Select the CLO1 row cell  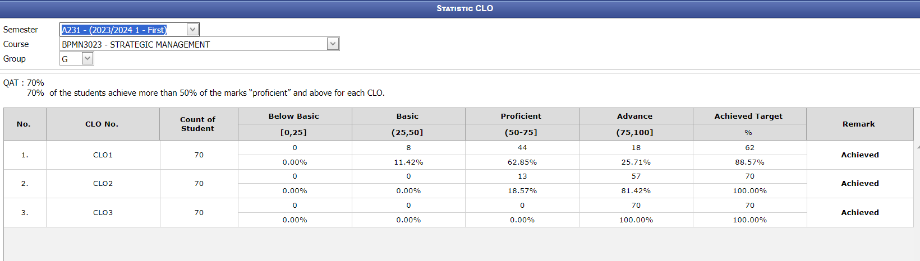tap(103, 155)
